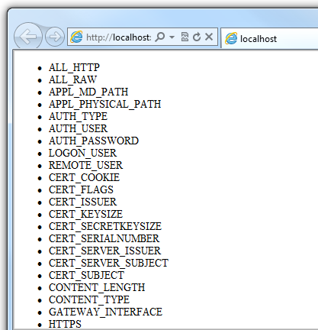Click the REMOTE_USER list entry
The width and height of the screenshot is (318, 330).
(85, 165)
